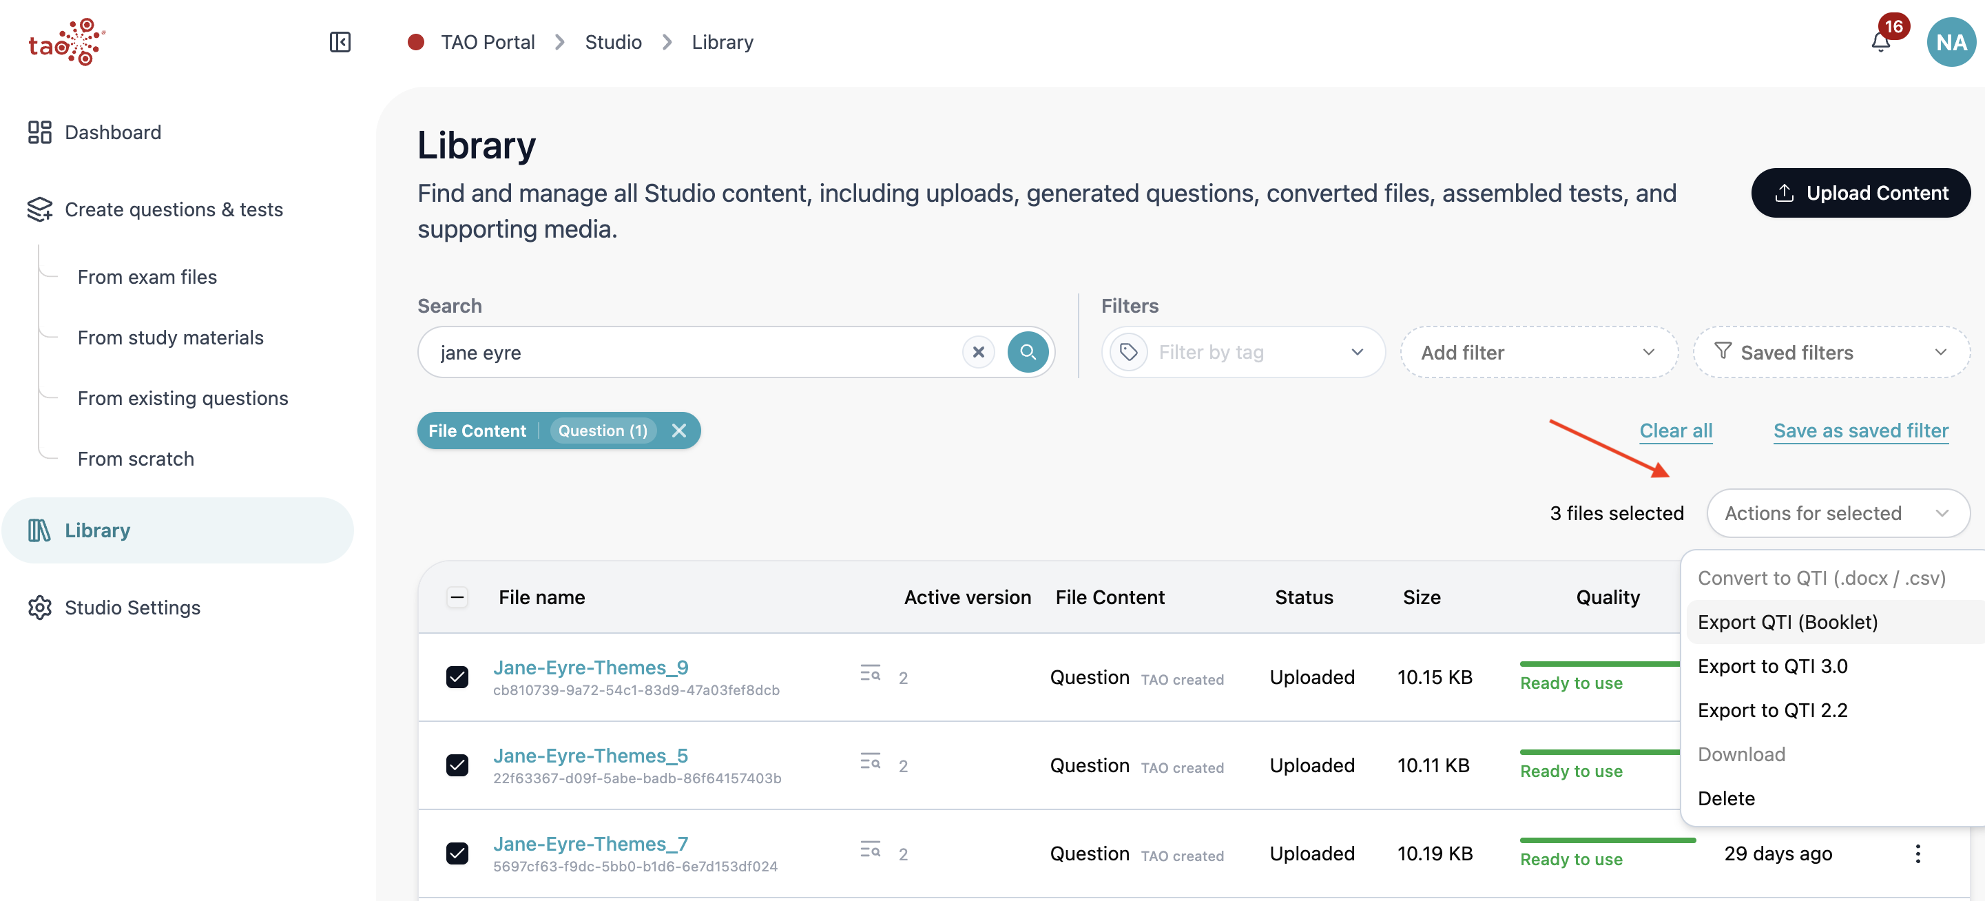Open the NA user avatar menu
This screenshot has height=901, width=1985.
pyautogui.click(x=1951, y=41)
